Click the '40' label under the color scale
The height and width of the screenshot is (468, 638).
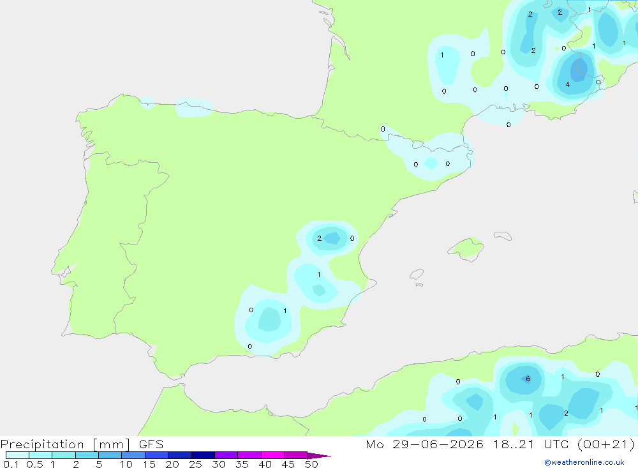point(265,464)
